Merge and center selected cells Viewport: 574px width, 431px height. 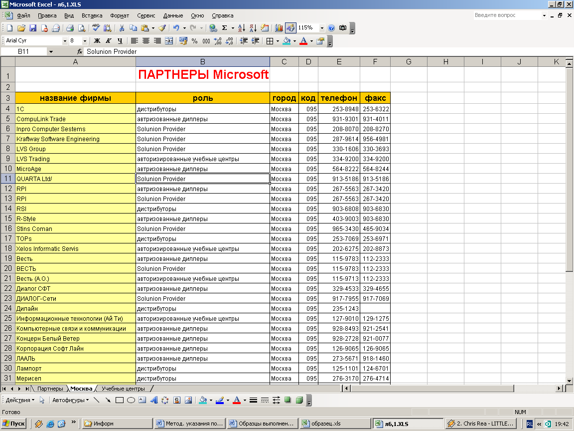tap(169, 41)
